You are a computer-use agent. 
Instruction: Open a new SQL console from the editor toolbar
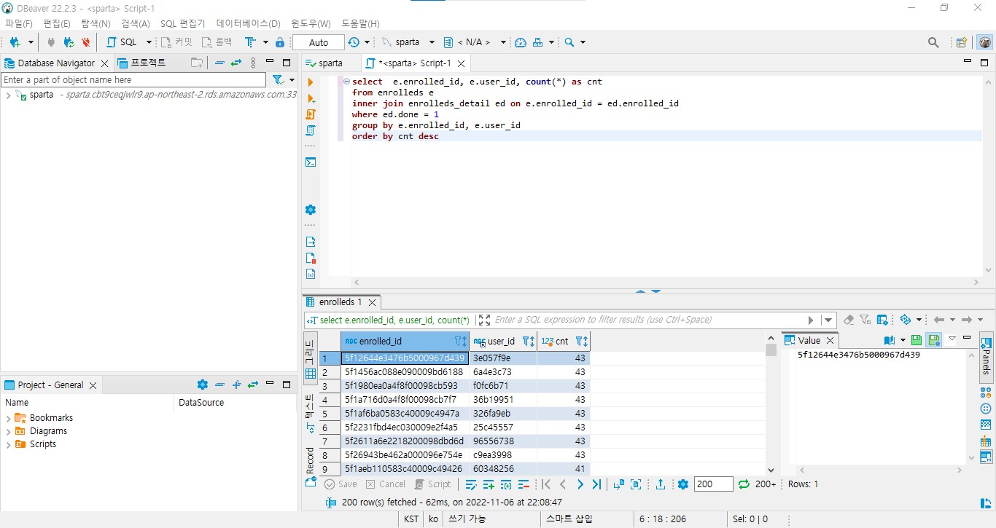(311, 162)
